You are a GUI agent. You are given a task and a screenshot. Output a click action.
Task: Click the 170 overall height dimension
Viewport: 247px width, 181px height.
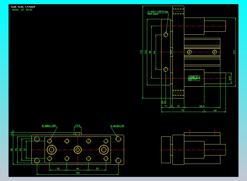141,52
